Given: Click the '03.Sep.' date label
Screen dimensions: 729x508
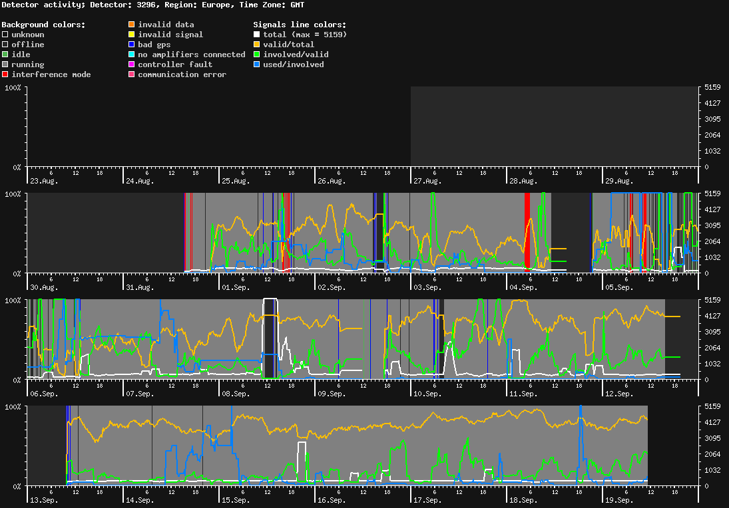Looking at the screenshot, I should click(427, 287).
